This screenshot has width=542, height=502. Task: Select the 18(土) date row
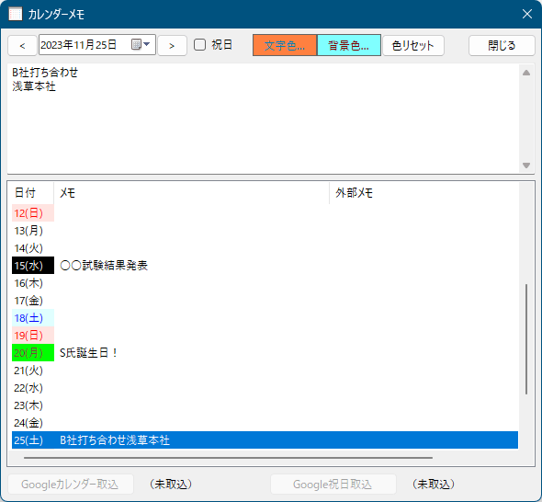[x=265, y=318]
